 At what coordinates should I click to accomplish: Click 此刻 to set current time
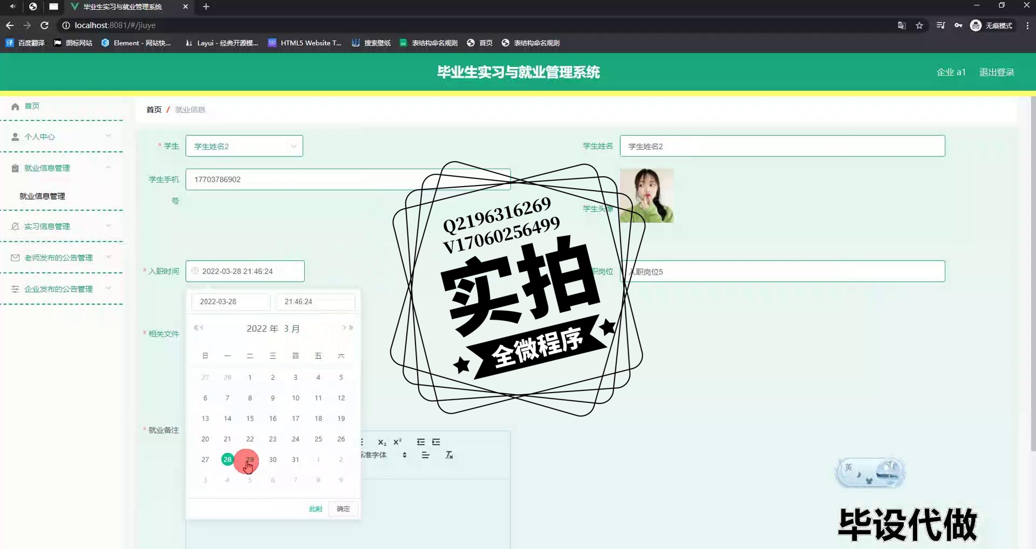(x=315, y=509)
